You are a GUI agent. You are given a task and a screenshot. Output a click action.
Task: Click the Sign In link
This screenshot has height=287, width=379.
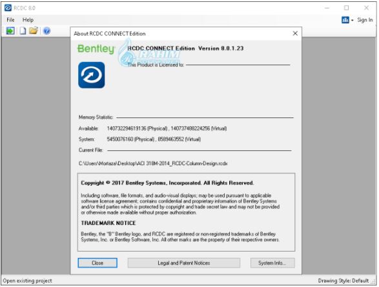(x=365, y=20)
